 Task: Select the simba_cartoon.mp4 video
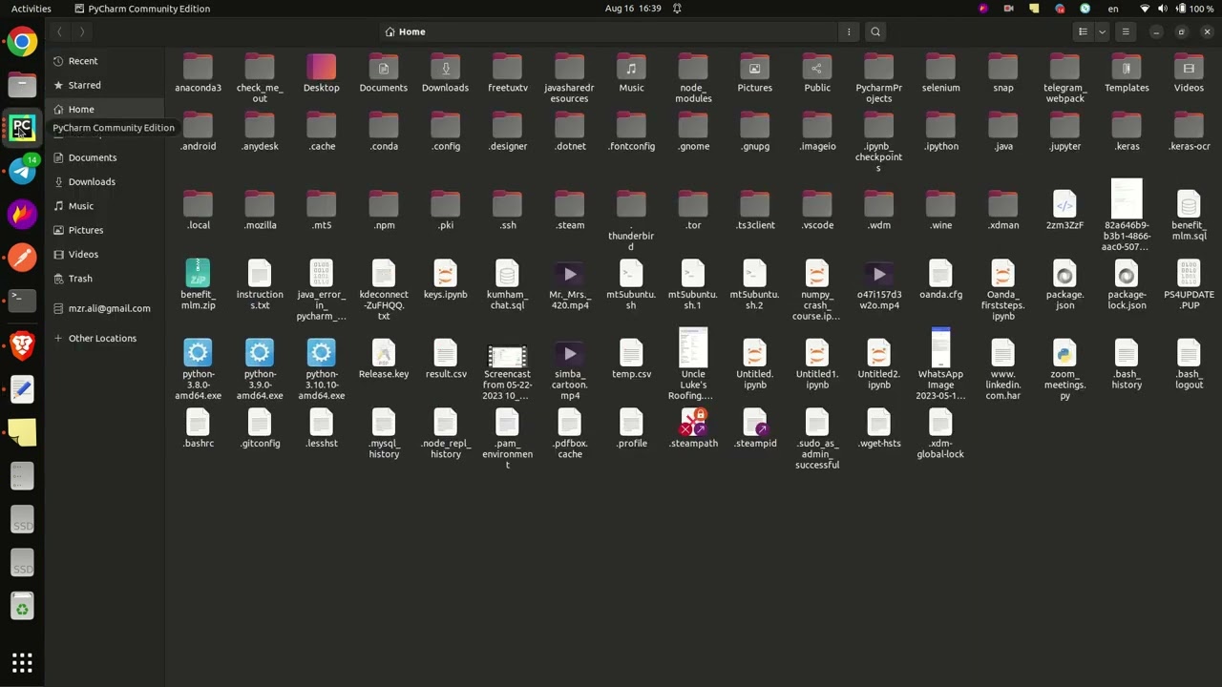point(570,370)
